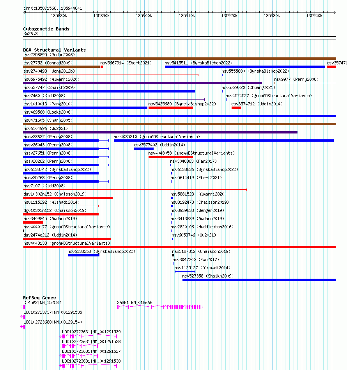The height and width of the screenshot is (370, 347).
Task: Open nsv5614419 (Ebert2021) variant label
Action: (196, 178)
